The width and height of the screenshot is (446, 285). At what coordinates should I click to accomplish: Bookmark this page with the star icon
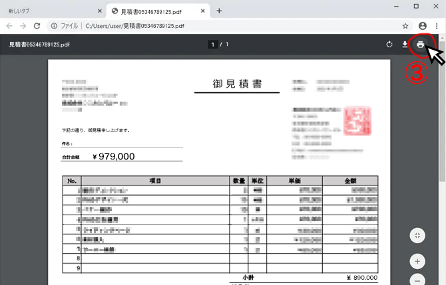point(405,26)
